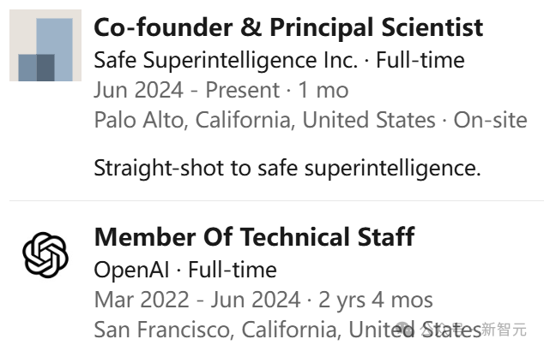Select the 2 yrs 4 mos duration
This screenshot has height=351, width=544.
tap(375, 300)
